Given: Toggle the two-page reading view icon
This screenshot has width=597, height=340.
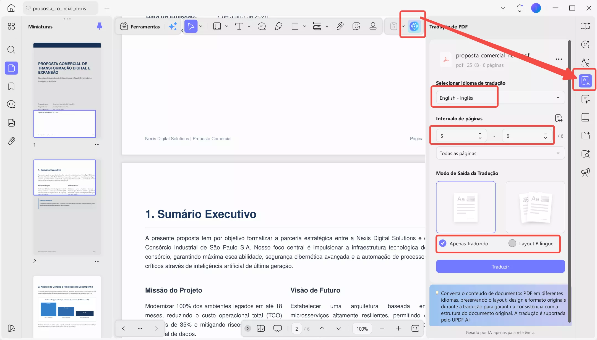Looking at the screenshot, I should click(x=261, y=328).
